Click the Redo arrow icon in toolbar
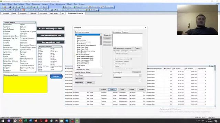 [x=25, y=7]
